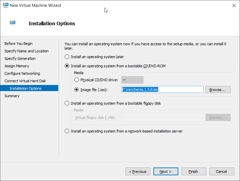Screen dimensions: 240x181
Task: Open the physical drive H: dropdown
Action: [132, 80]
